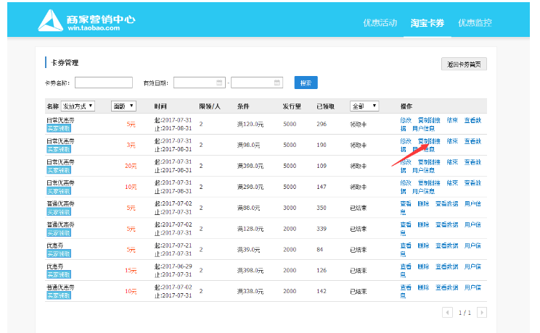Click the red 20元 face value
This screenshot has height=333, width=540.
131,166
